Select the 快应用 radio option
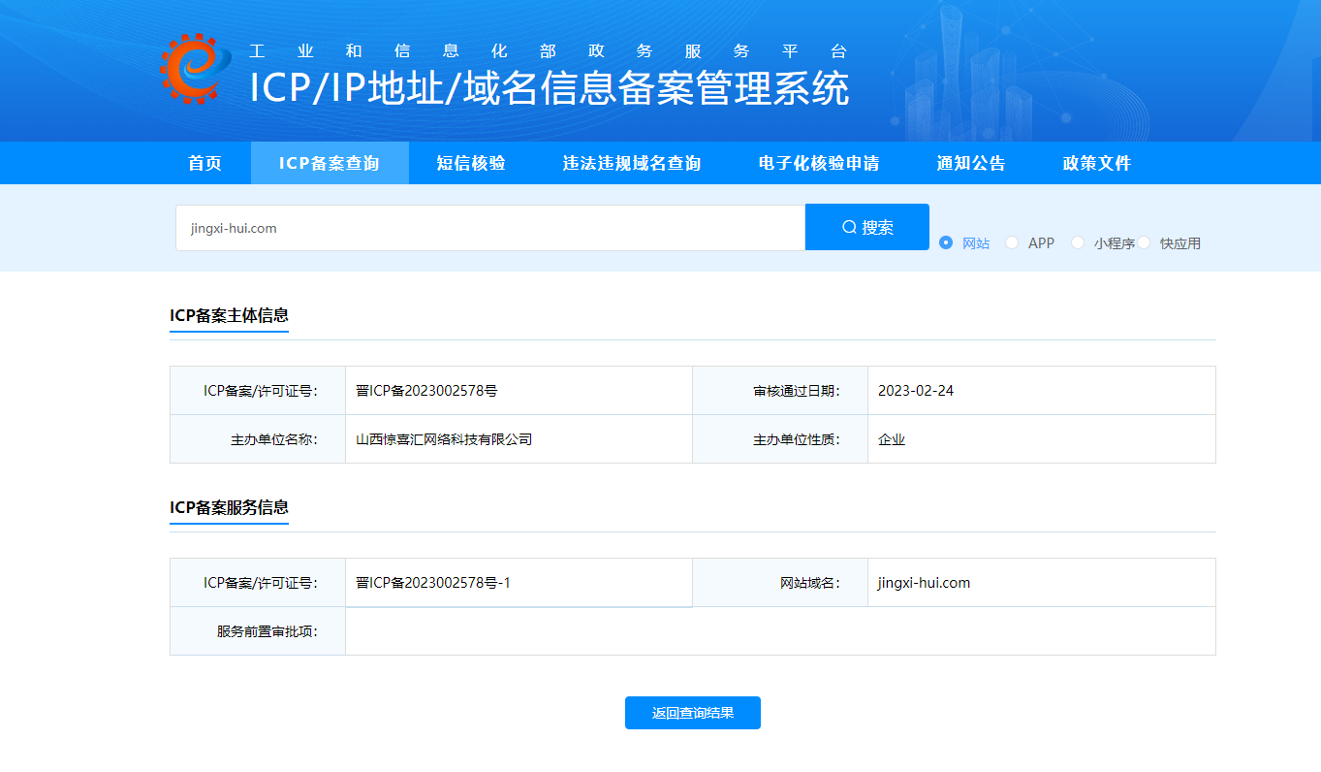Screen dimensions: 1321x772 pyautogui.click(x=1144, y=242)
